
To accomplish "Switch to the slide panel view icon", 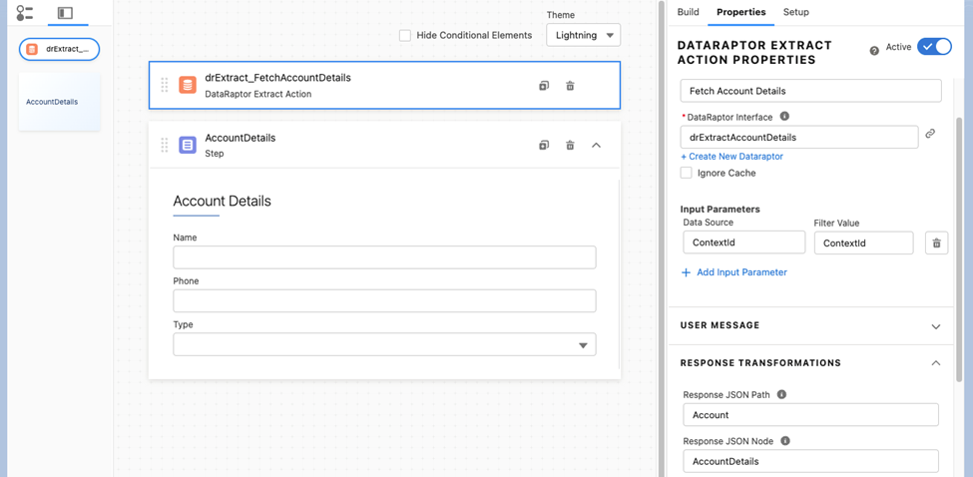I will tap(65, 12).
